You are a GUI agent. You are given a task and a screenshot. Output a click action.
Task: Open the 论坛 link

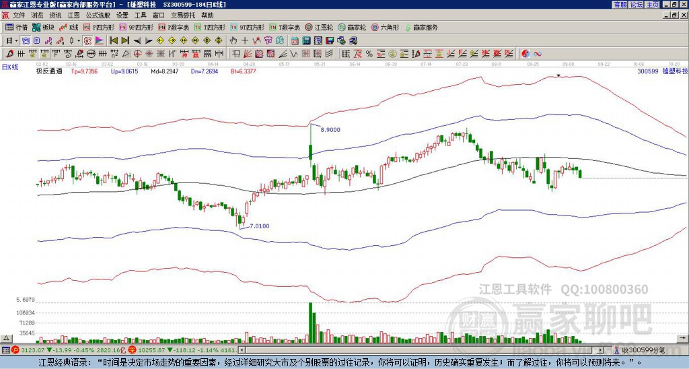pos(637,5)
